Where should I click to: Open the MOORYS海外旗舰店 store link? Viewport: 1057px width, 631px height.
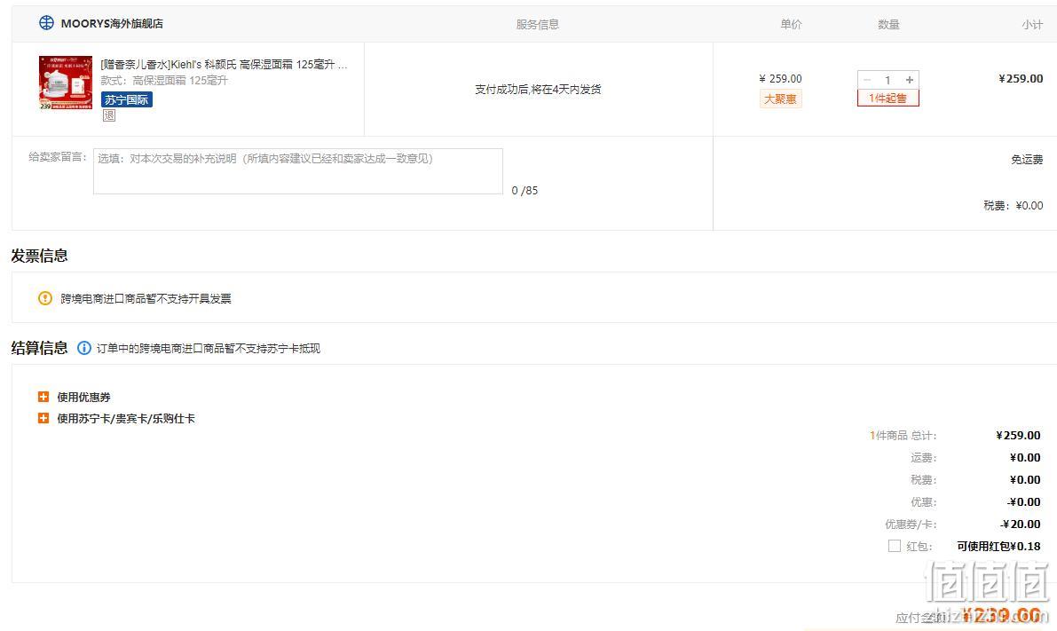pyautogui.click(x=112, y=24)
